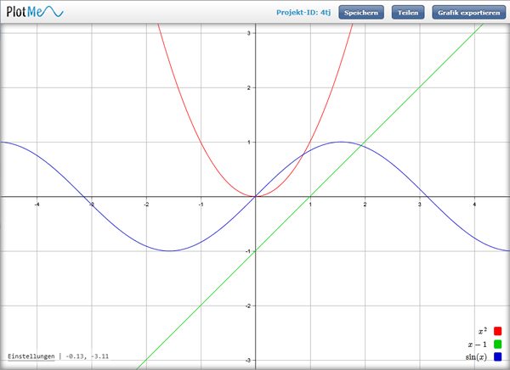Click the Teilen button
Viewport: 510px width, 370px height.
click(x=408, y=13)
